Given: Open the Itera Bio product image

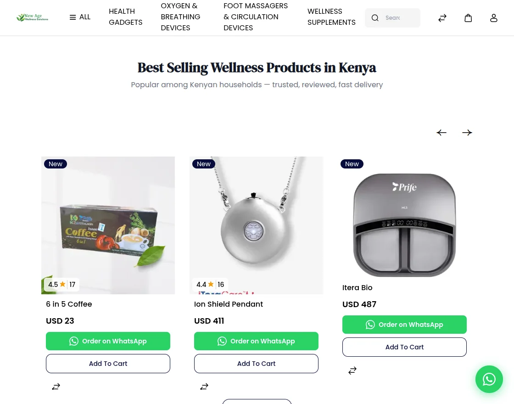Looking at the screenshot, I should (404, 225).
